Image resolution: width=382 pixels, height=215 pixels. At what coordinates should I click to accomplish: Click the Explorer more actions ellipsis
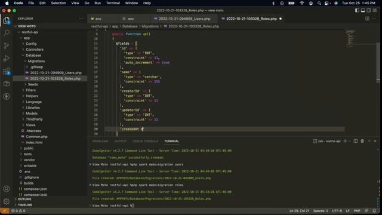[x=81, y=19]
